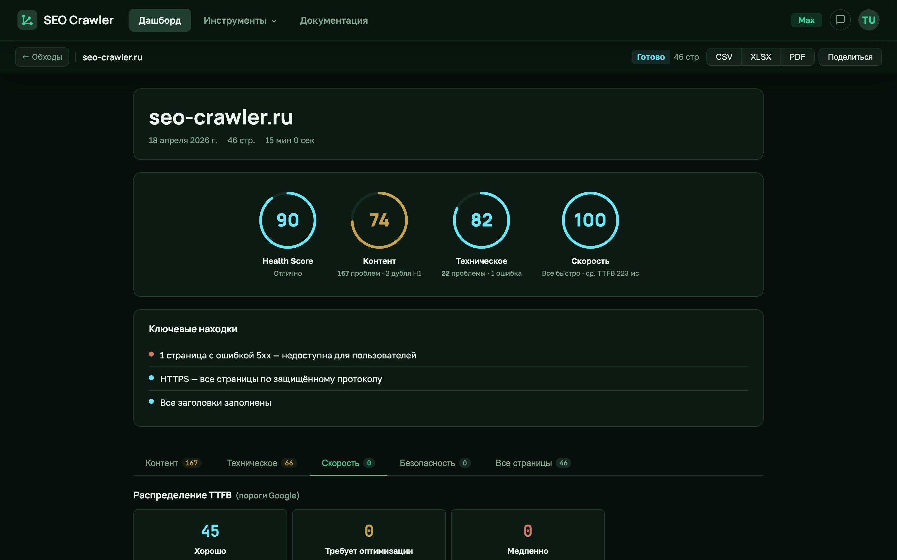Expand the Инструменты dropdown chevron
Screen dimensions: 897x560
click(x=274, y=21)
